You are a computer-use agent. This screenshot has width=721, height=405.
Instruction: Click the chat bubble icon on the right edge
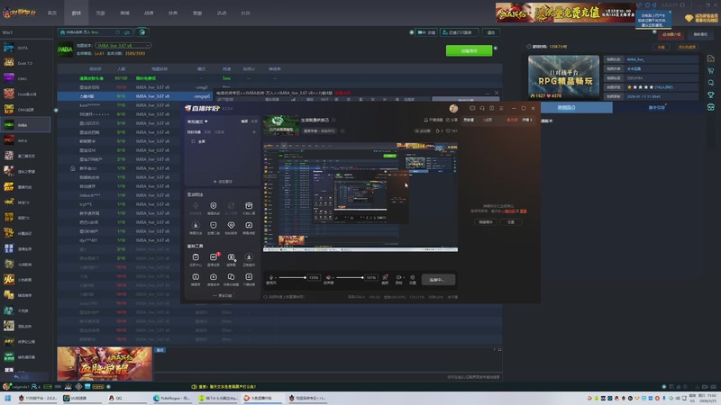[x=711, y=83]
